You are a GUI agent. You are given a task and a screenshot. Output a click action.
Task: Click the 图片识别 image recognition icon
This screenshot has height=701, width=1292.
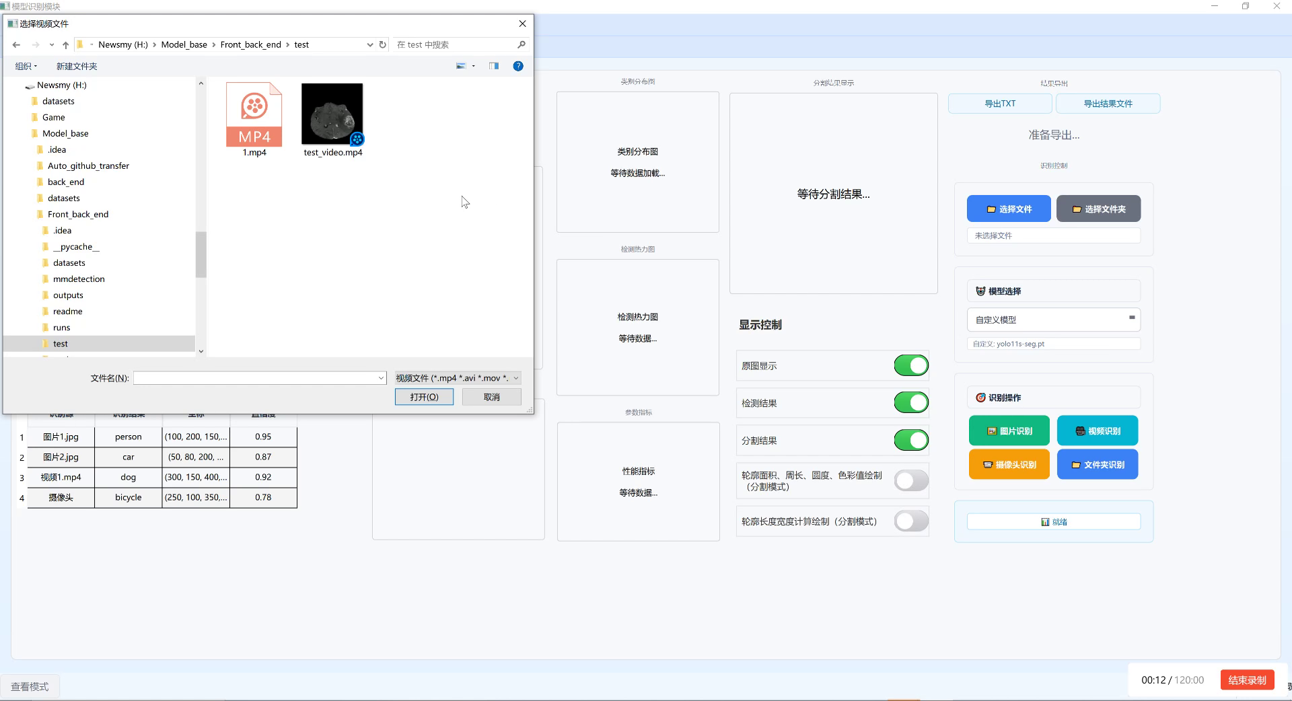pos(992,430)
